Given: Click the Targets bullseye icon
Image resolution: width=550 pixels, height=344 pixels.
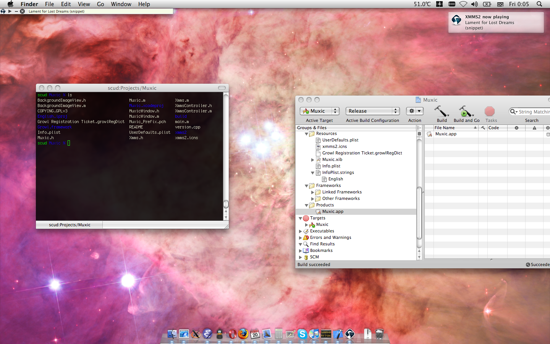Looking at the screenshot, I should click(x=306, y=218).
